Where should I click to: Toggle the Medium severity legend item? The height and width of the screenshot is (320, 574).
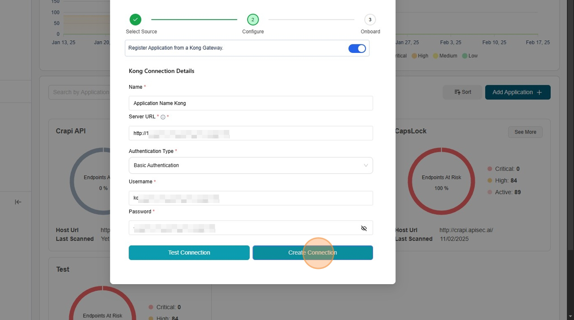pyautogui.click(x=445, y=56)
